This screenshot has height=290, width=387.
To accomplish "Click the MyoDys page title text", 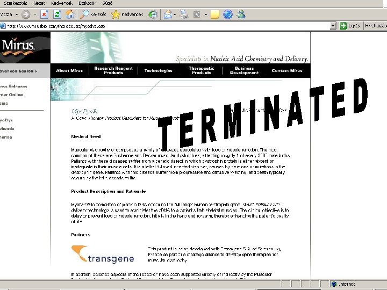I will pyautogui.click(x=85, y=111).
